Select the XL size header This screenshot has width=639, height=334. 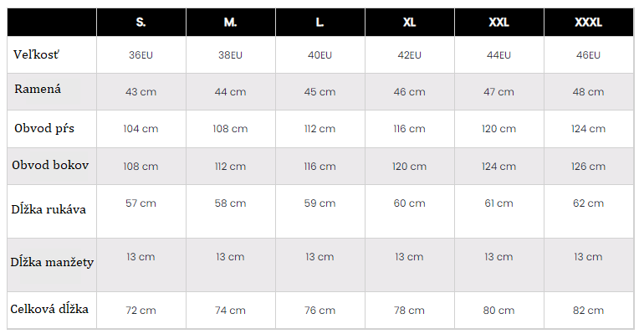tap(410, 22)
